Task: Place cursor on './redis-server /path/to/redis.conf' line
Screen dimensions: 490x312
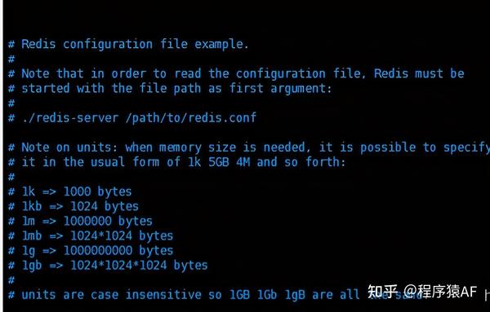Action: coord(132,118)
